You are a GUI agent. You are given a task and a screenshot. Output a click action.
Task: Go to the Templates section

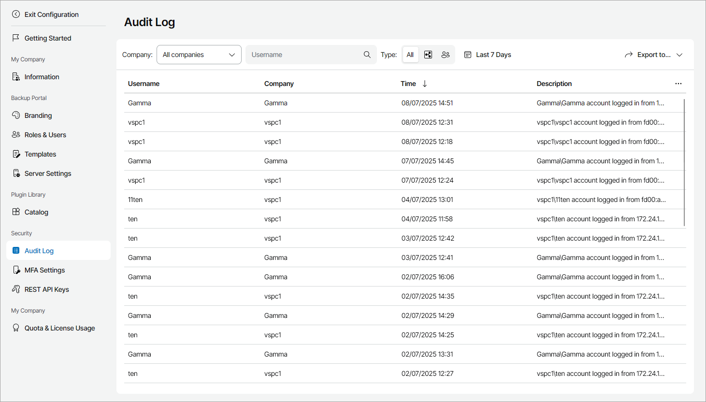coord(40,154)
